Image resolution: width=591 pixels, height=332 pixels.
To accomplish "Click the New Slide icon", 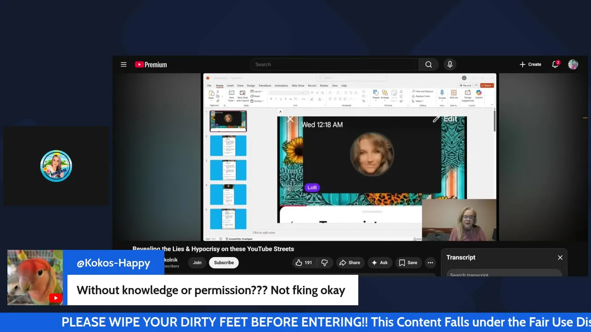I will 231,93.
